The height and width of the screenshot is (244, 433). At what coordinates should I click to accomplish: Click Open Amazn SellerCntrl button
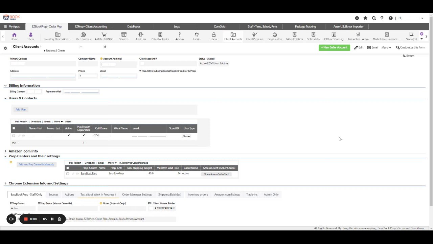coord(216,174)
